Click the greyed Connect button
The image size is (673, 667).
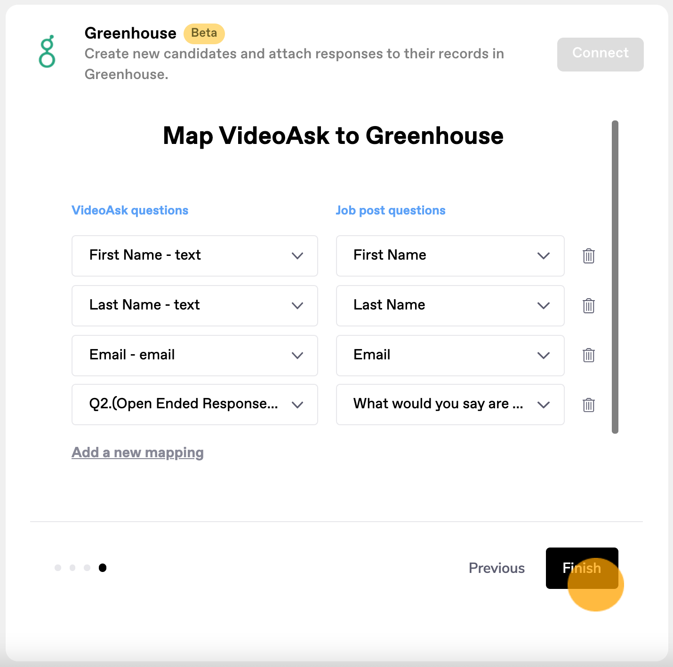click(601, 55)
